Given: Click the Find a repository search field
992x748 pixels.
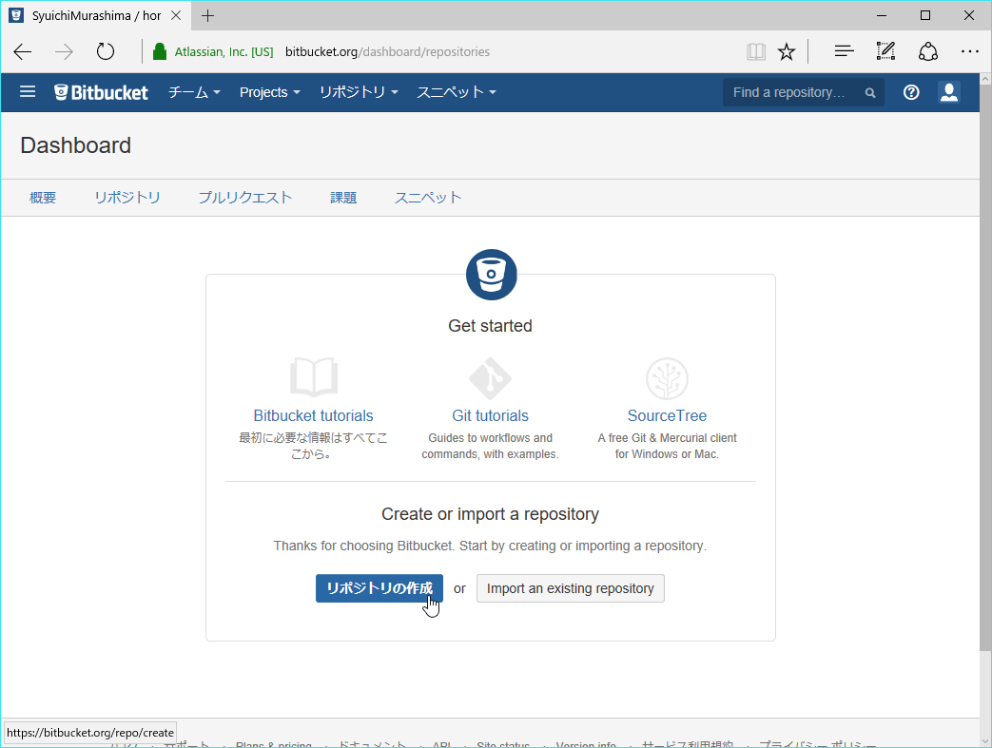Looking at the screenshot, I should 794,92.
